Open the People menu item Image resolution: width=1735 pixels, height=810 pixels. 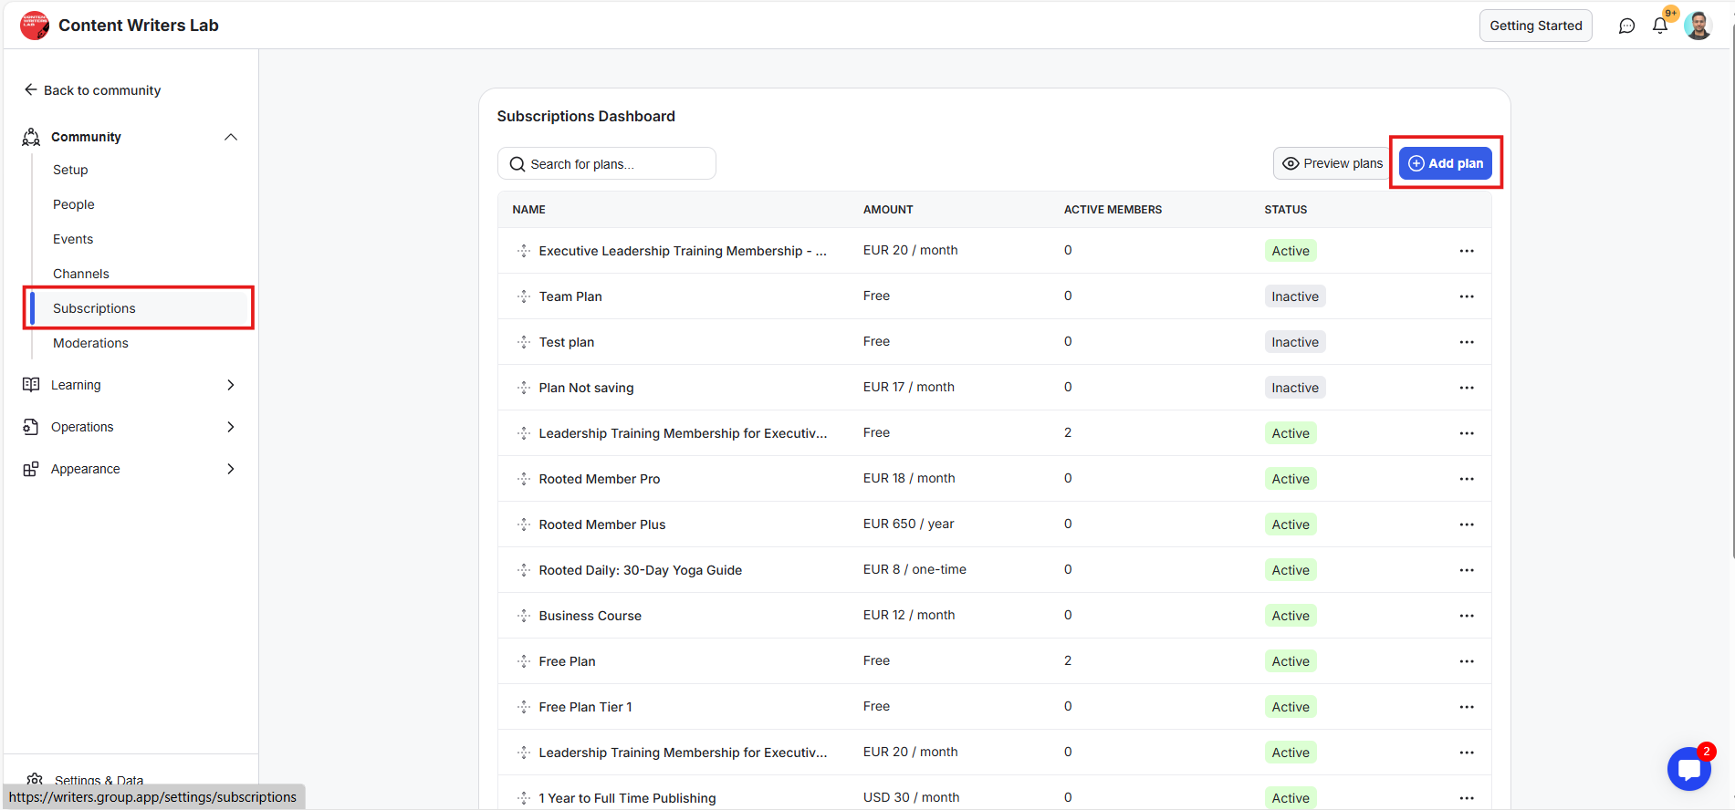click(x=74, y=204)
